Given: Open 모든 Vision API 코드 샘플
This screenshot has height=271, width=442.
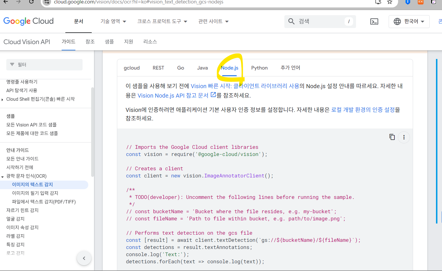Looking at the screenshot, I should pyautogui.click(x=32, y=125).
